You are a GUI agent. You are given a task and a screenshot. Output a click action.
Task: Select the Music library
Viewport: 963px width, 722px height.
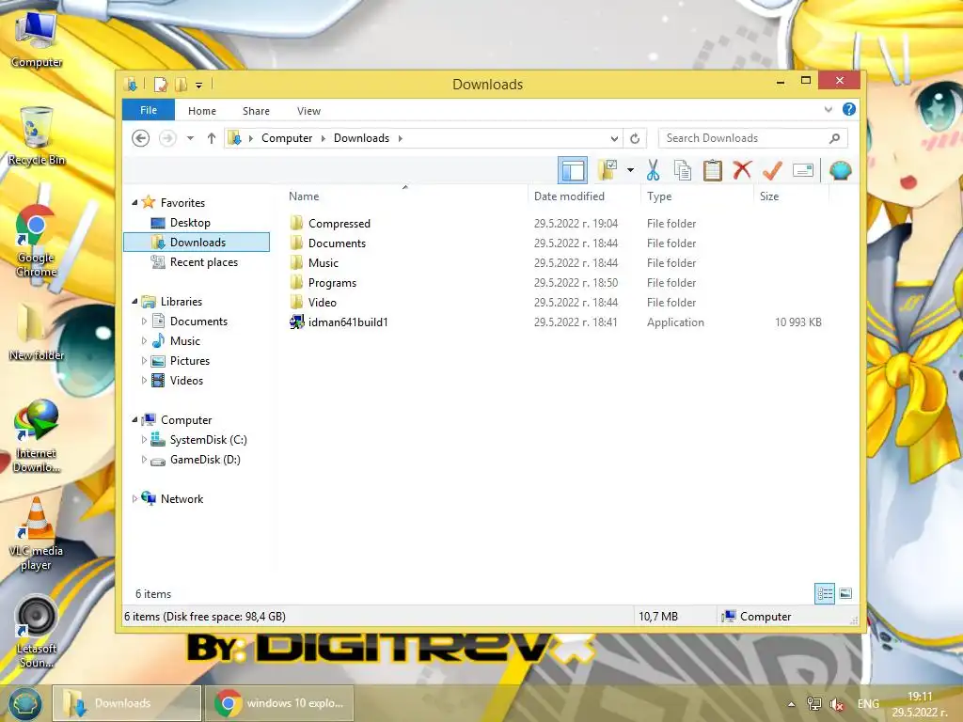[185, 340]
